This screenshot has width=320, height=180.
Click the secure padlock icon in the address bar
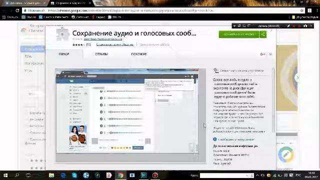click(x=25, y=10)
